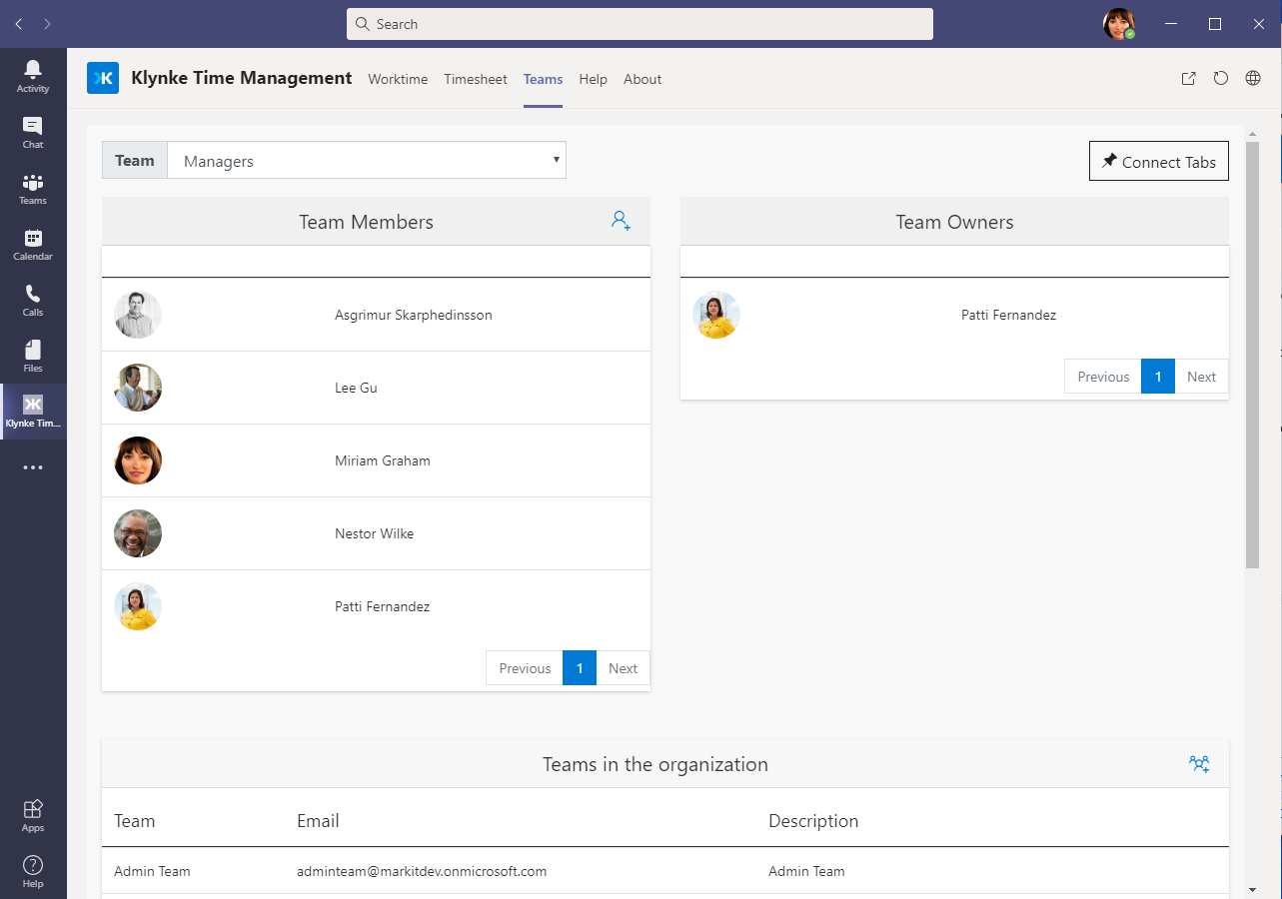Viewport: 1282px width, 899px height.
Task: Click Patti Fernandez's photo in Team Owners
Action: click(x=716, y=315)
